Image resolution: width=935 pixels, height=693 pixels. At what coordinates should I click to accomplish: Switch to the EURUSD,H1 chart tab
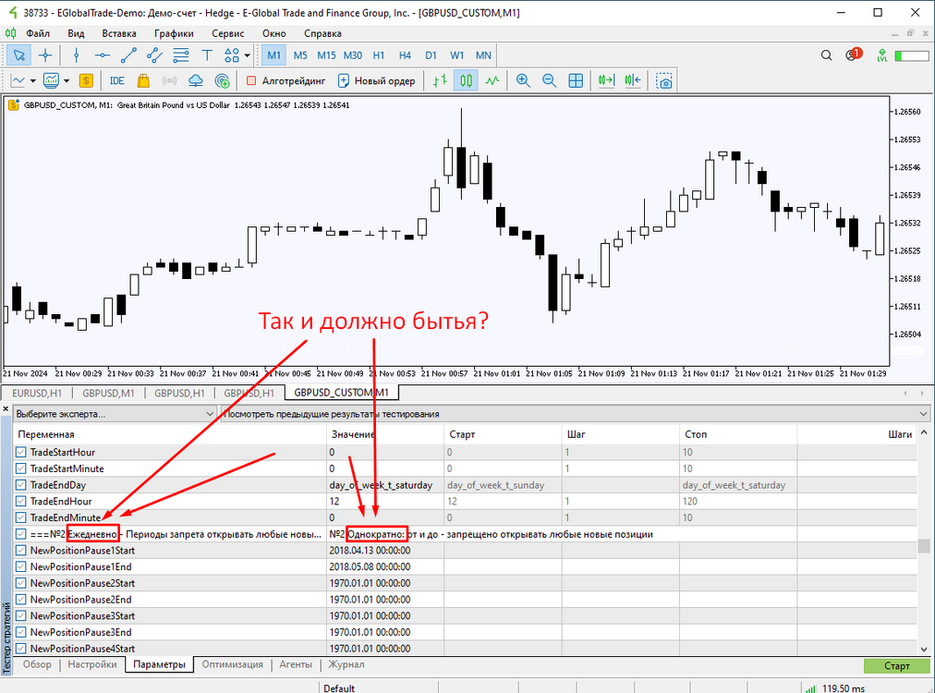pyautogui.click(x=37, y=393)
